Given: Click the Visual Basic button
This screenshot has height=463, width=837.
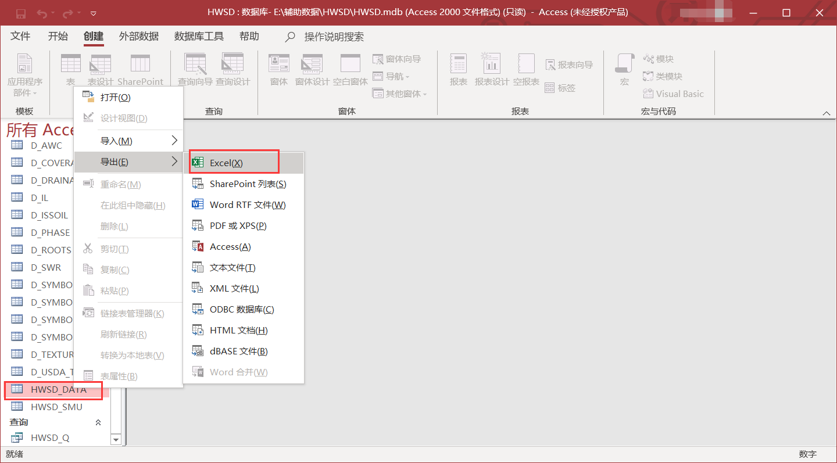Looking at the screenshot, I should point(673,94).
